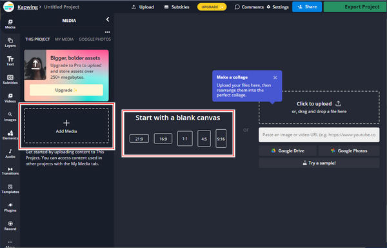Open the Elements sidebar tool
The height and width of the screenshot is (248, 387).
pos(10,135)
